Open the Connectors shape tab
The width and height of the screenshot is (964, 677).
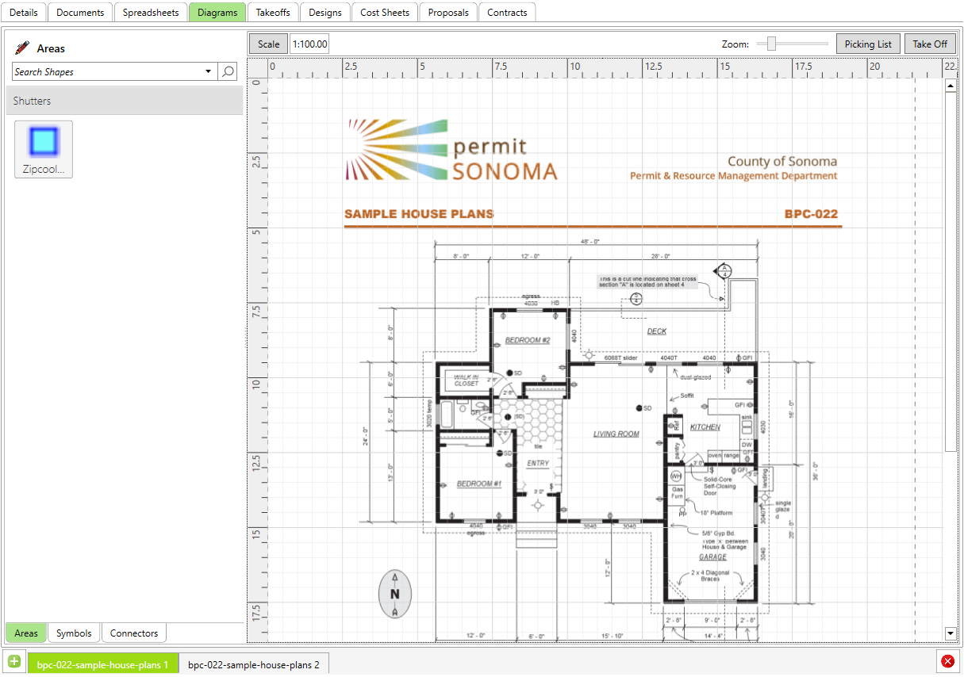[134, 633]
